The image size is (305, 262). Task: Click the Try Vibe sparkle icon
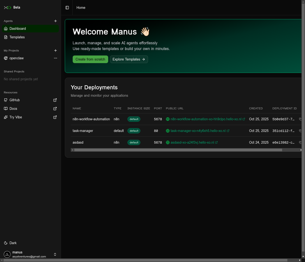(5, 117)
